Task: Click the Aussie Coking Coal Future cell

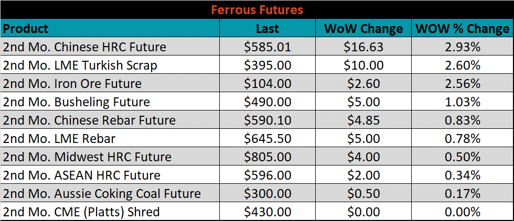Action: (110, 193)
